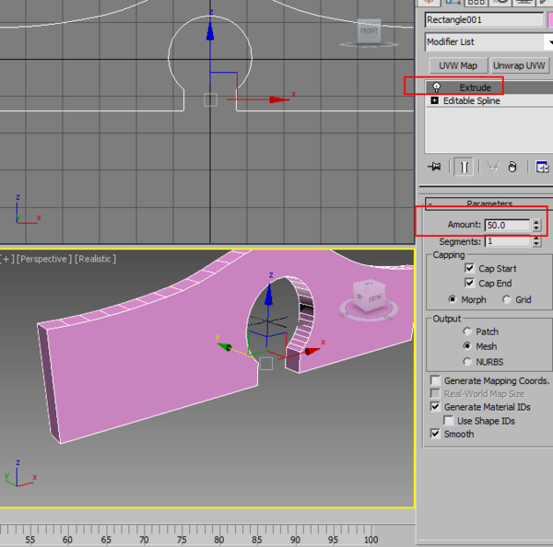
Task: Click blue Z-axis gizmo arrow in Perspective view
Action: tap(269, 295)
